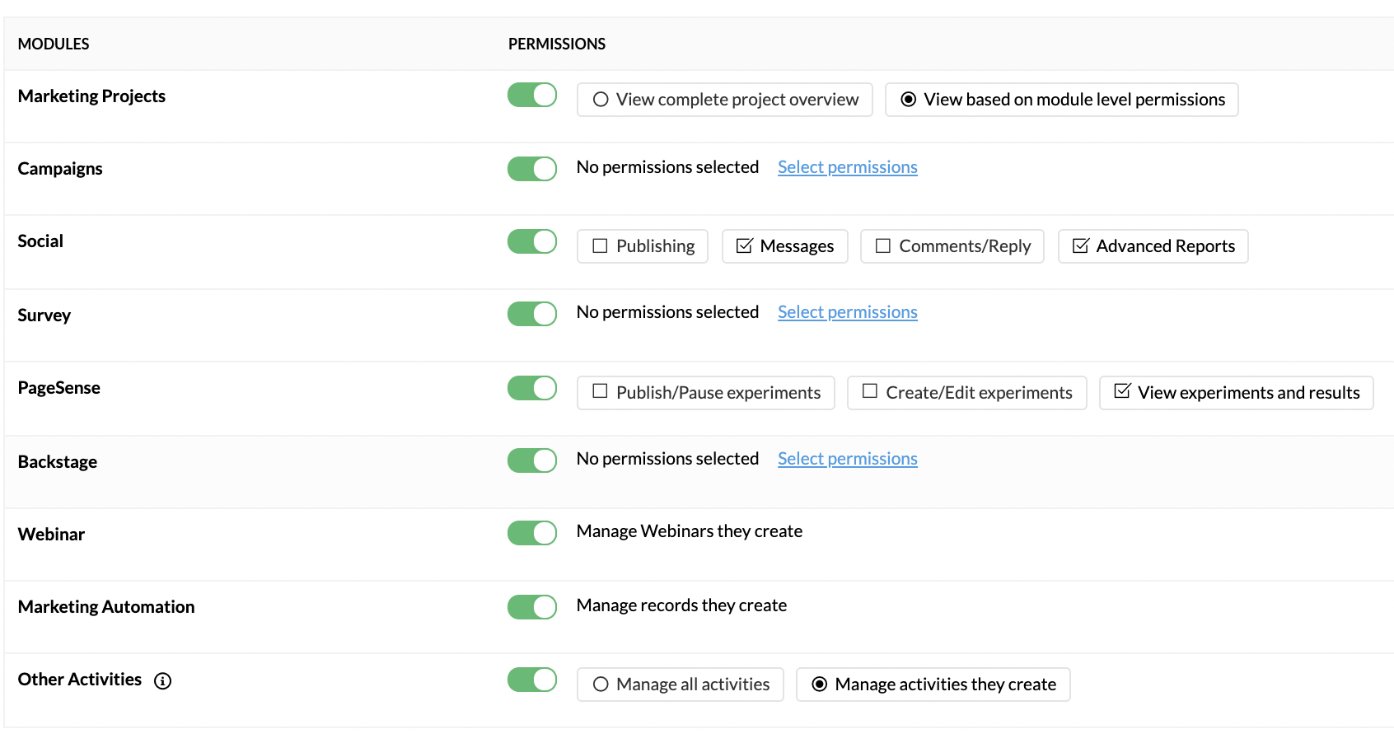Uncheck Advanced Reports permission
Viewport: 1394px width, 743px height.
coord(1153,246)
